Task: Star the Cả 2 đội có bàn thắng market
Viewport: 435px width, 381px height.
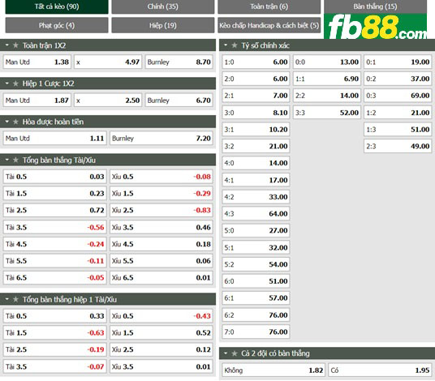Action: pos(235,353)
